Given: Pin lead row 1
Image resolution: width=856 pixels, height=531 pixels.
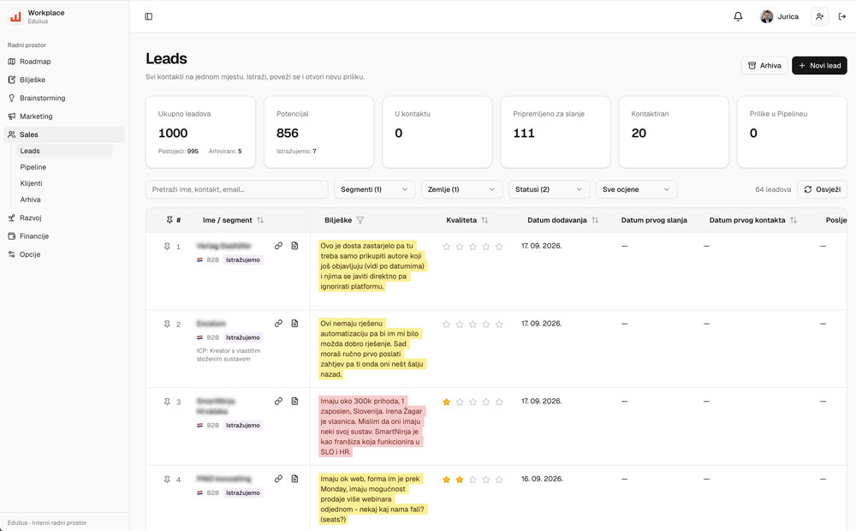Looking at the screenshot, I should 167,247.
